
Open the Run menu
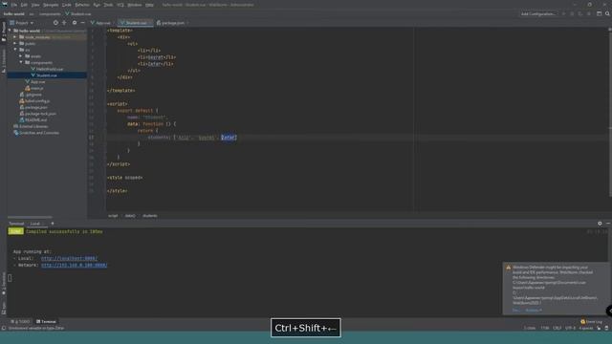(97, 5)
